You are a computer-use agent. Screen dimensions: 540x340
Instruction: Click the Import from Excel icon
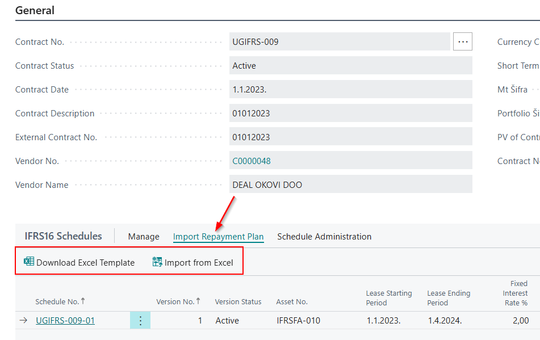157,262
